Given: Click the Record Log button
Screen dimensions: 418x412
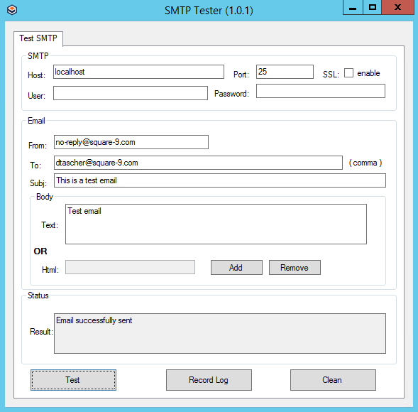Looking at the screenshot, I should 209,380.
